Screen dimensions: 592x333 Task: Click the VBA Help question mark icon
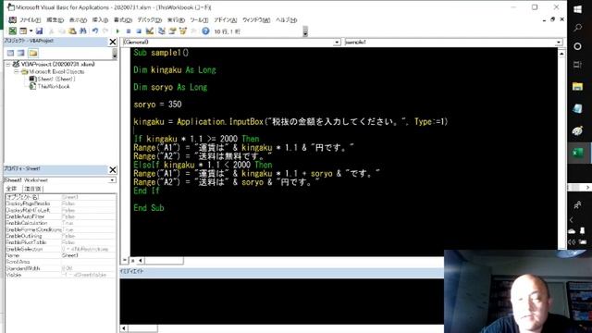click(205, 31)
